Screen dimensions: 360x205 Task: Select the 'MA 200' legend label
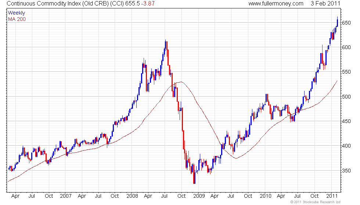[x=17, y=19]
